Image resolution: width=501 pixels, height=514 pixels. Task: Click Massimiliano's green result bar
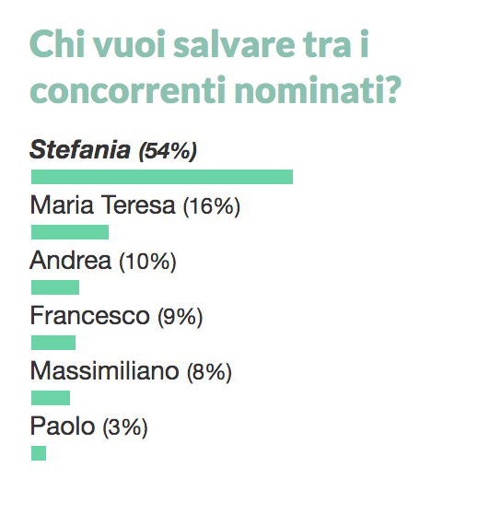click(51, 398)
